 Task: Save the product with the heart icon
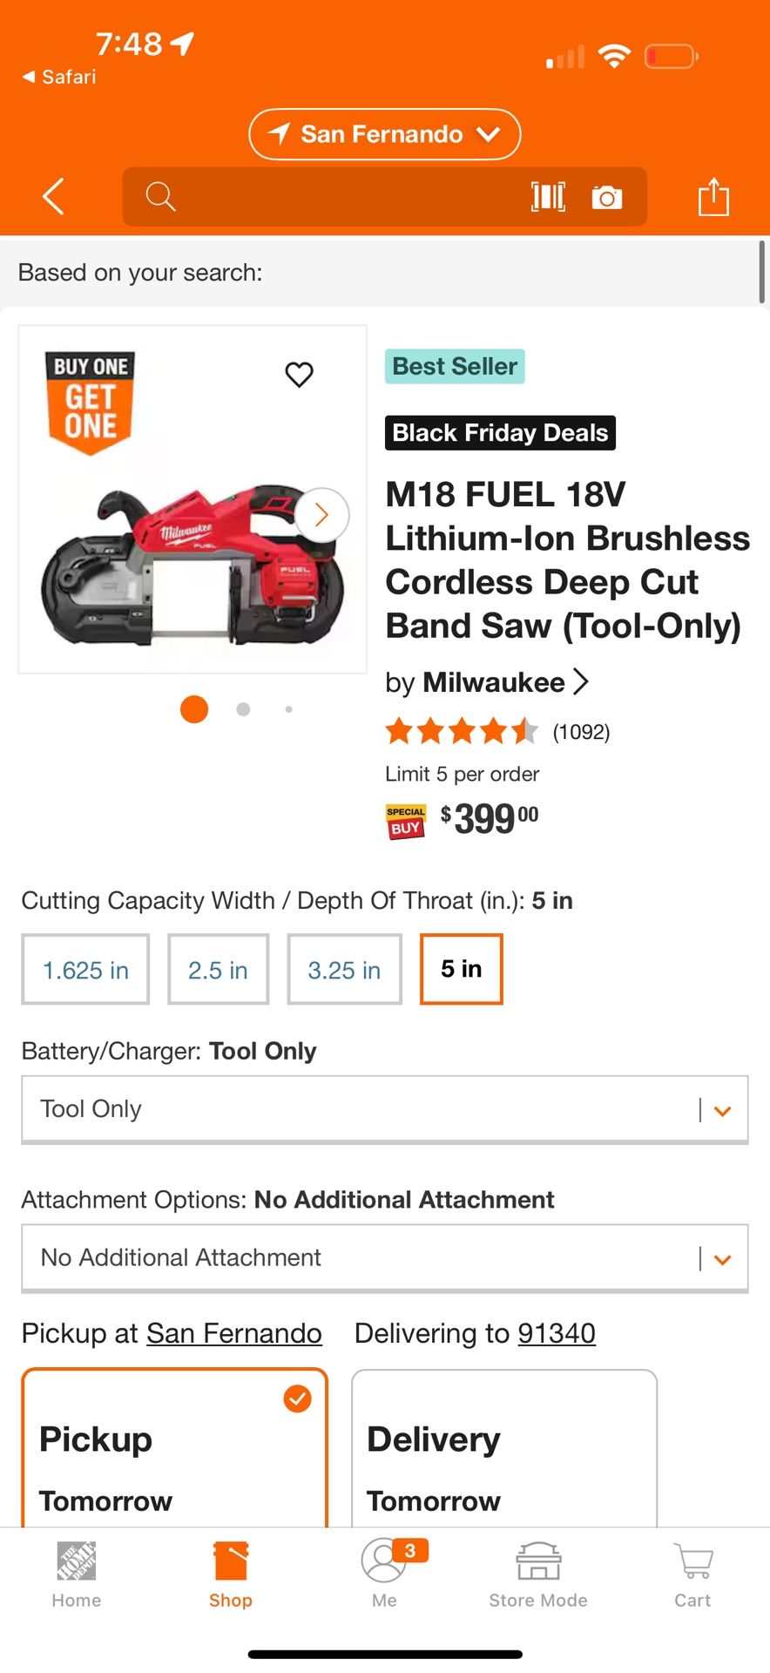tap(299, 375)
